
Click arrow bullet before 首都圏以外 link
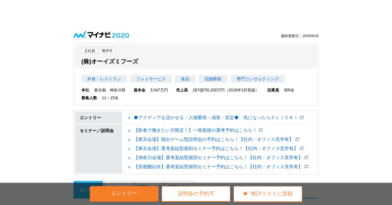coord(129,167)
